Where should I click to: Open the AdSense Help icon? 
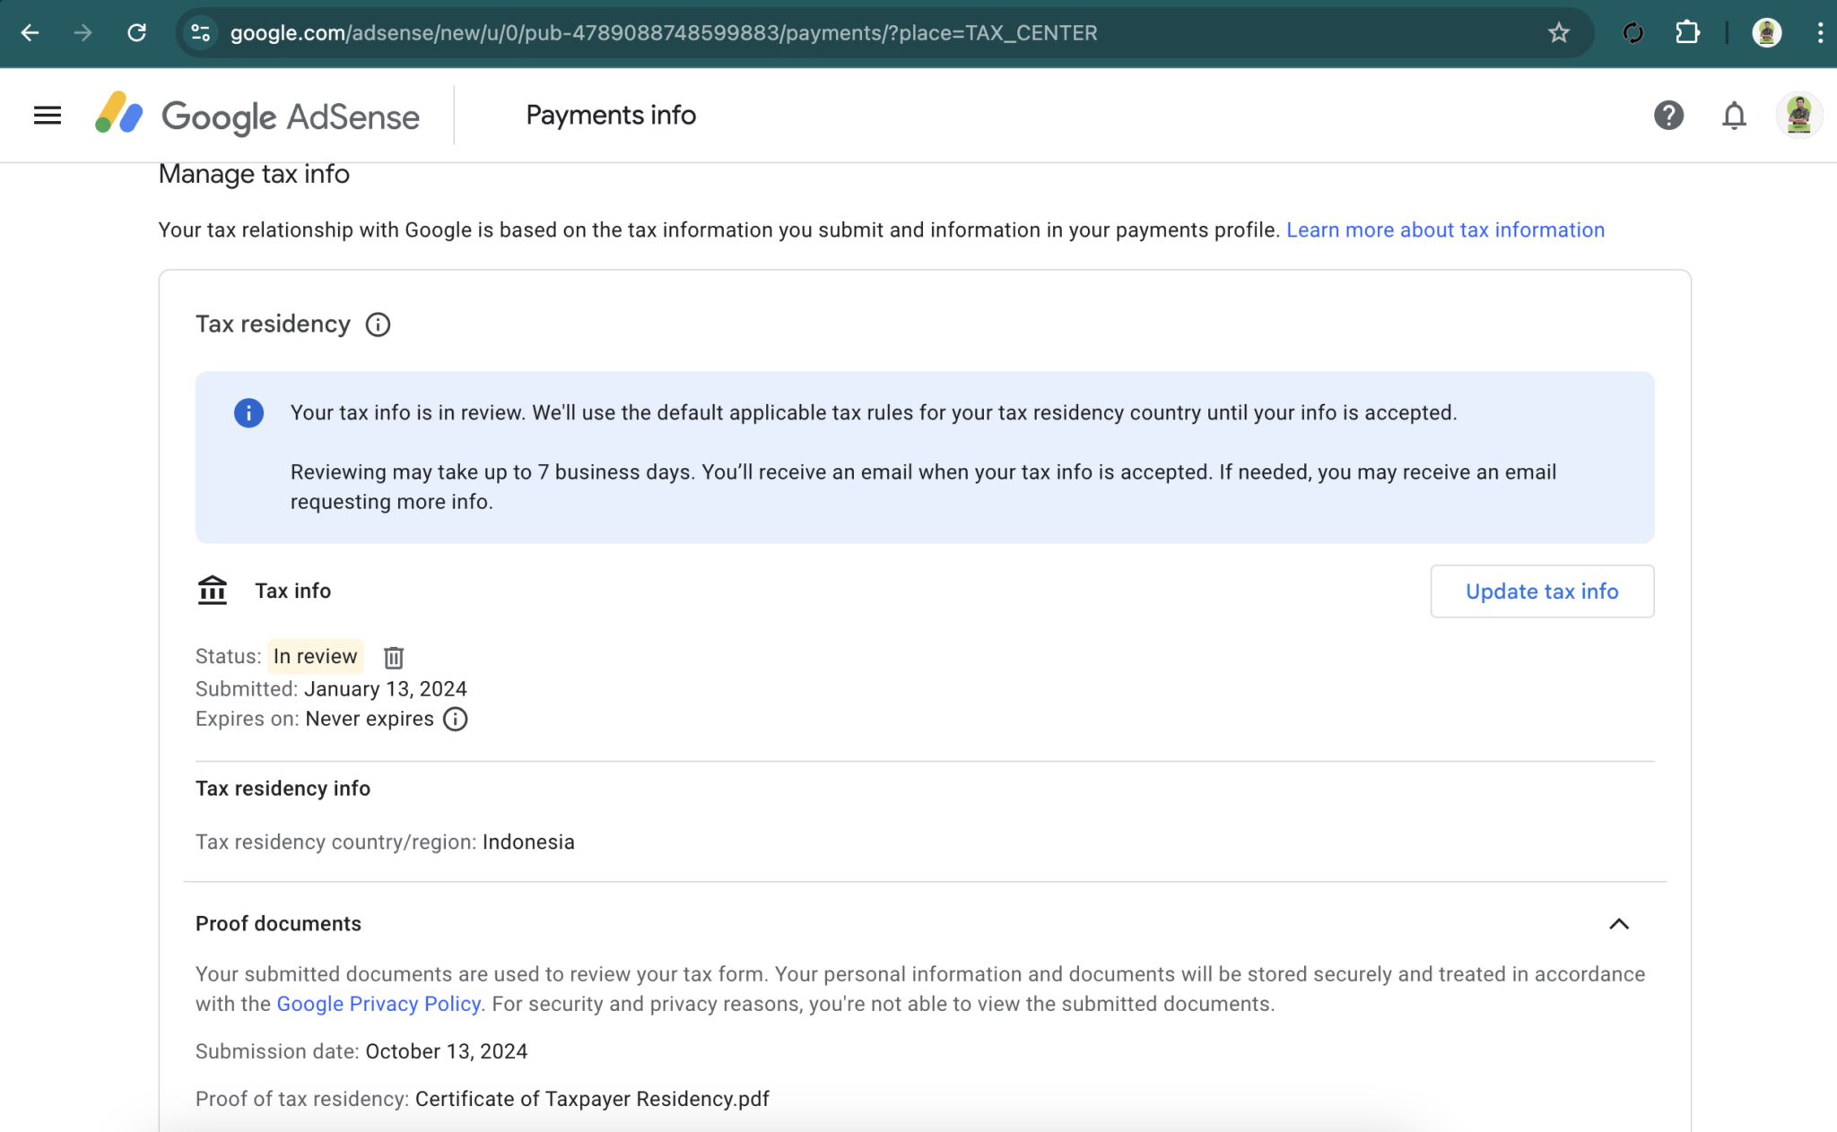tap(1667, 115)
